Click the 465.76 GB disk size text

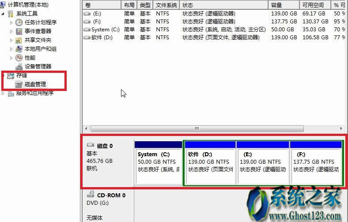[99, 161]
